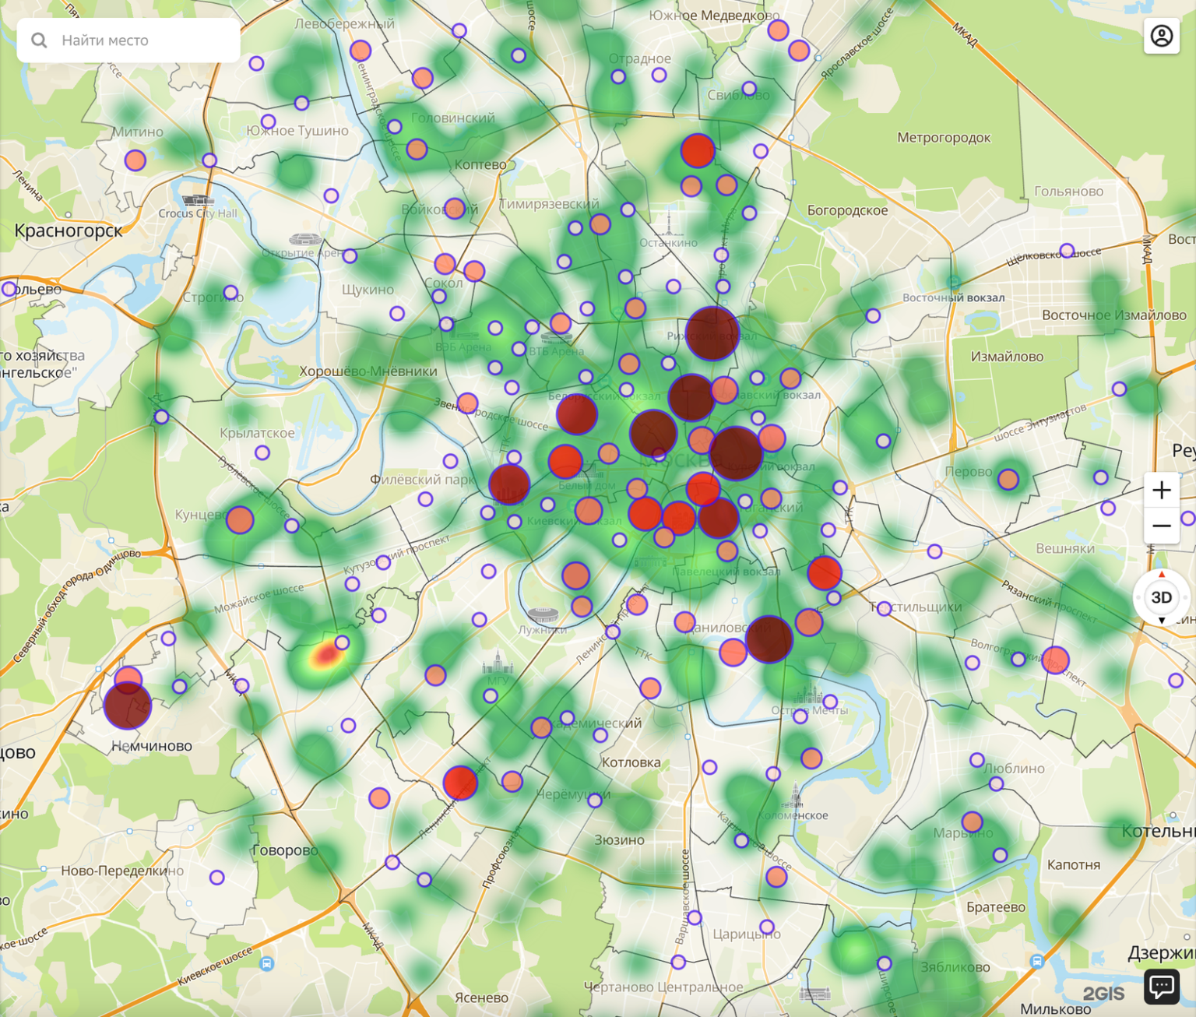Click the Восточное Измайлово label
This screenshot has width=1196, height=1017.
pos(1114,315)
